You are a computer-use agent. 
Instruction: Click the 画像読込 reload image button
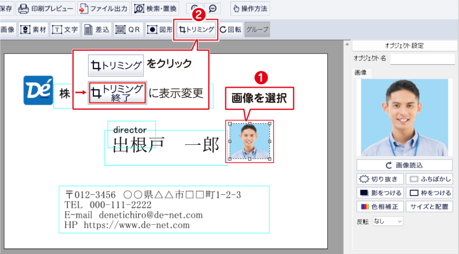[404, 165]
